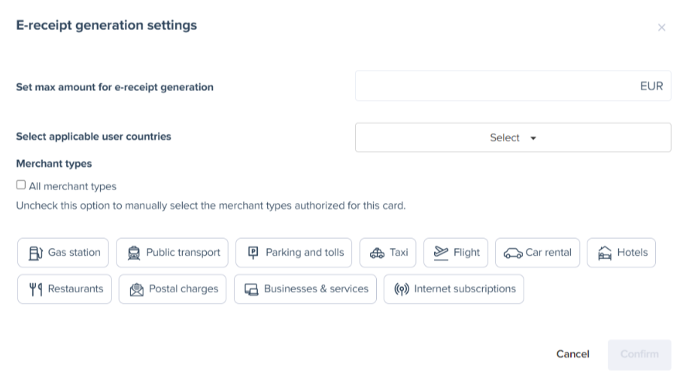Select the Flight airplane icon
This screenshot has height=384, width=686.
pyautogui.click(x=441, y=252)
